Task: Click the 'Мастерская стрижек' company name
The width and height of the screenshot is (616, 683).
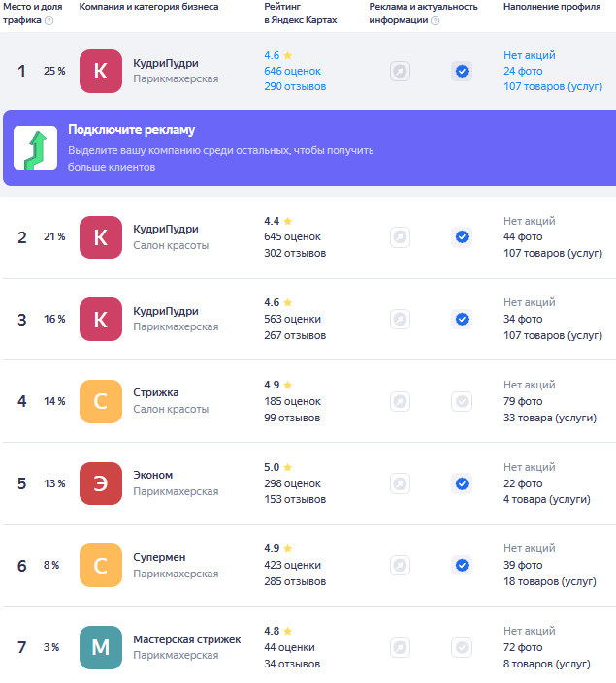Action: (186, 639)
